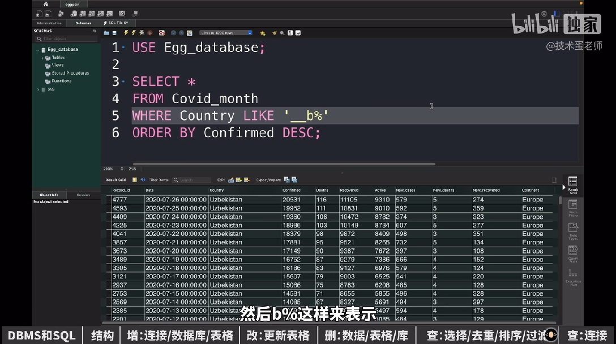Execute the SQL script with lightning bolt icon
This screenshot has height=344, width=616.
[126, 33]
